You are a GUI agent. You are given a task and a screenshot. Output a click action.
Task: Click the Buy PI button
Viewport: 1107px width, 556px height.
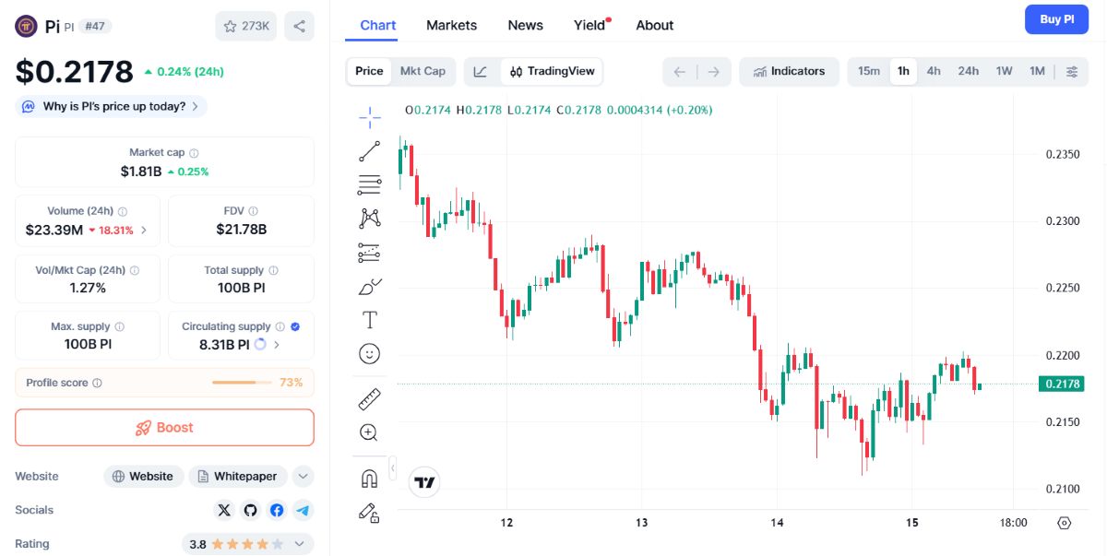point(1057,19)
